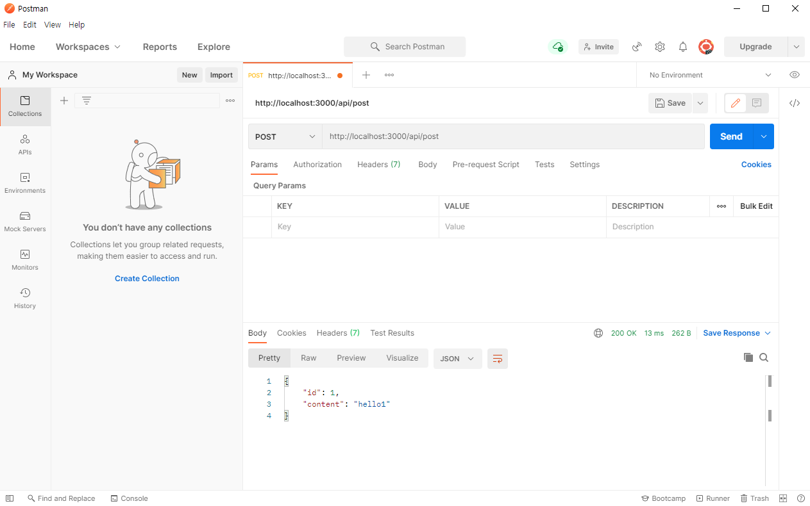Open the History sidebar section
The height and width of the screenshot is (506, 810).
pyautogui.click(x=25, y=298)
